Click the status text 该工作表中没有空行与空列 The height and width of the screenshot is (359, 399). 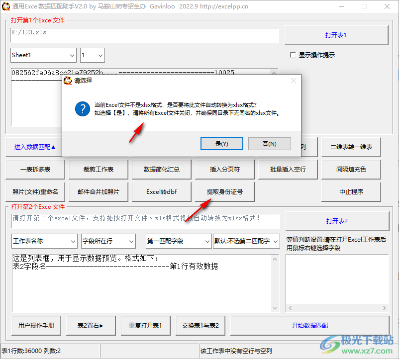[236, 351]
